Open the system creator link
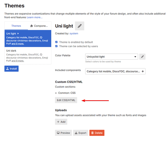The image size is (168, 142). [74, 34]
